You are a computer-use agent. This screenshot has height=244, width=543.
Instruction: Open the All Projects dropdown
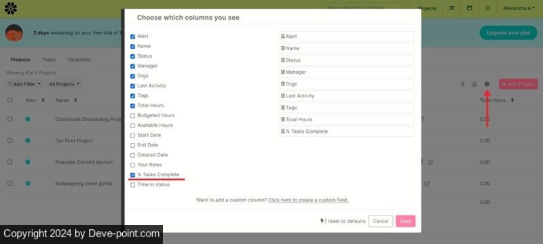(x=64, y=84)
